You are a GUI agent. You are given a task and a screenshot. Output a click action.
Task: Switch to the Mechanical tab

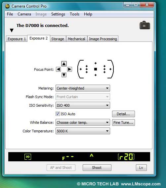(x=76, y=39)
